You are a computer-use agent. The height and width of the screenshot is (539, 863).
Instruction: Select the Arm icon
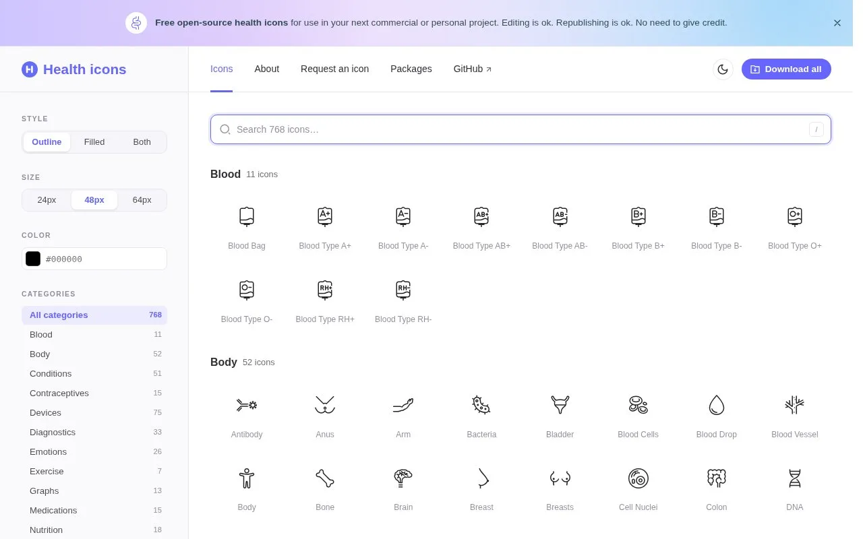tap(403, 405)
